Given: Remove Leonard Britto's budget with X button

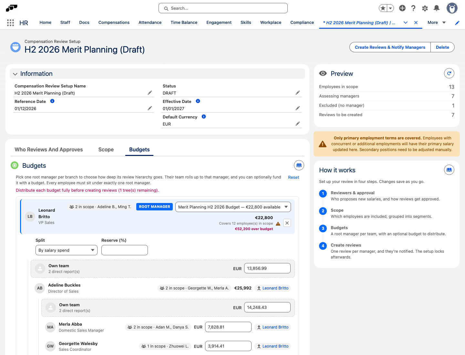Looking at the screenshot, I should tap(287, 223).
